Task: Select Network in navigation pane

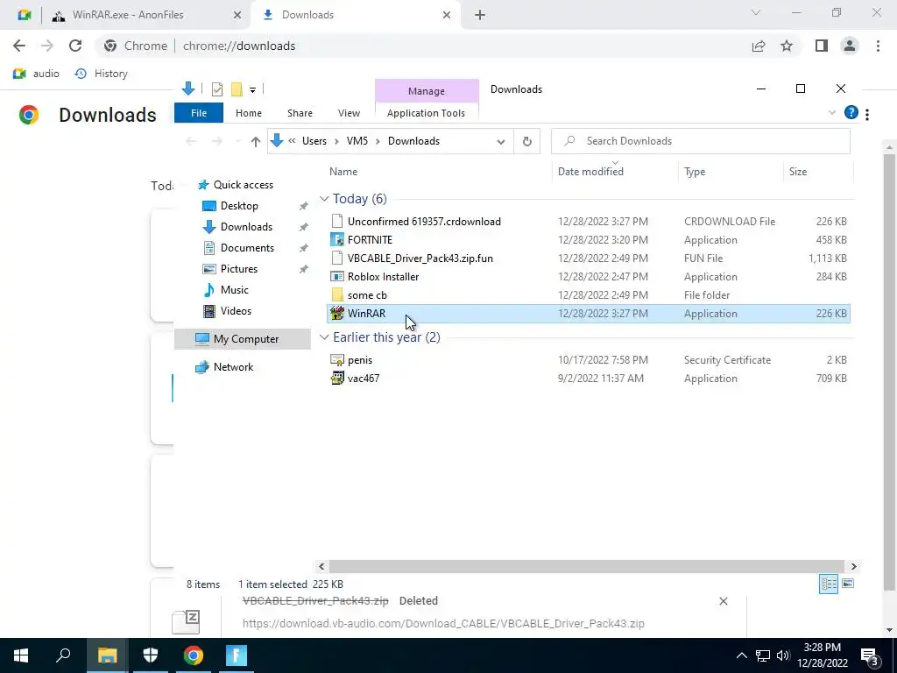Action: [x=233, y=367]
